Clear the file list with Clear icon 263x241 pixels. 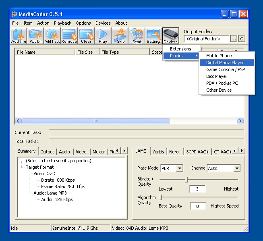click(86, 36)
